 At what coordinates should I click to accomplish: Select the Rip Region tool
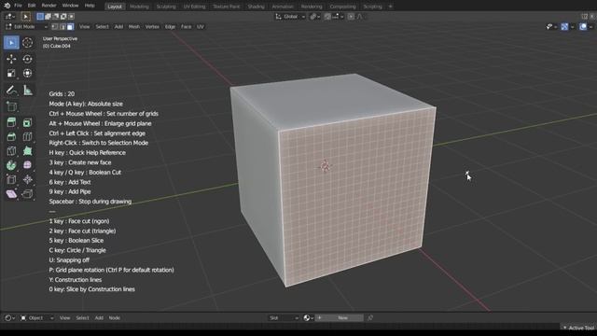(x=27, y=194)
